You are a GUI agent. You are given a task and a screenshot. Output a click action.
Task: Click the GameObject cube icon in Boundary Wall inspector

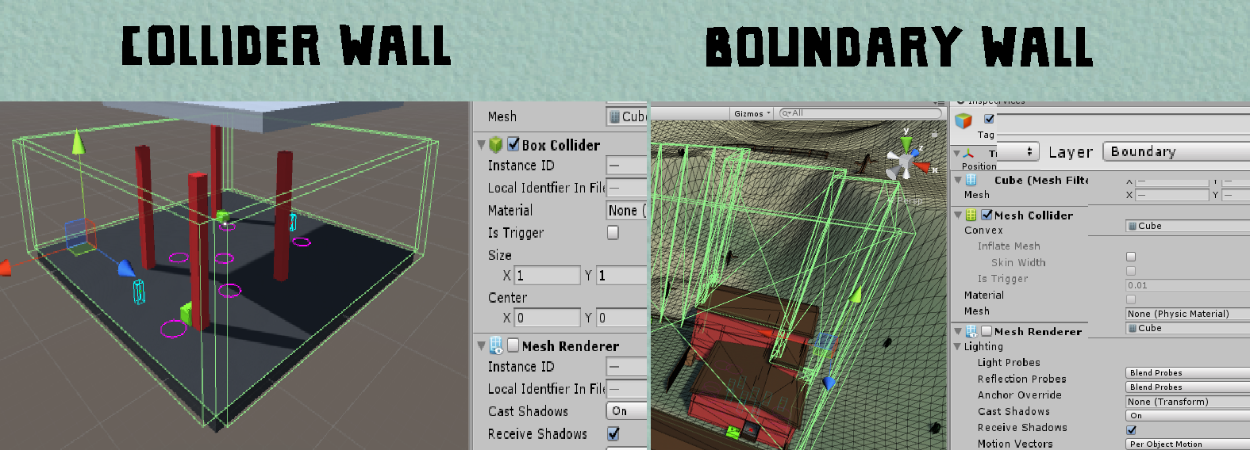point(963,120)
